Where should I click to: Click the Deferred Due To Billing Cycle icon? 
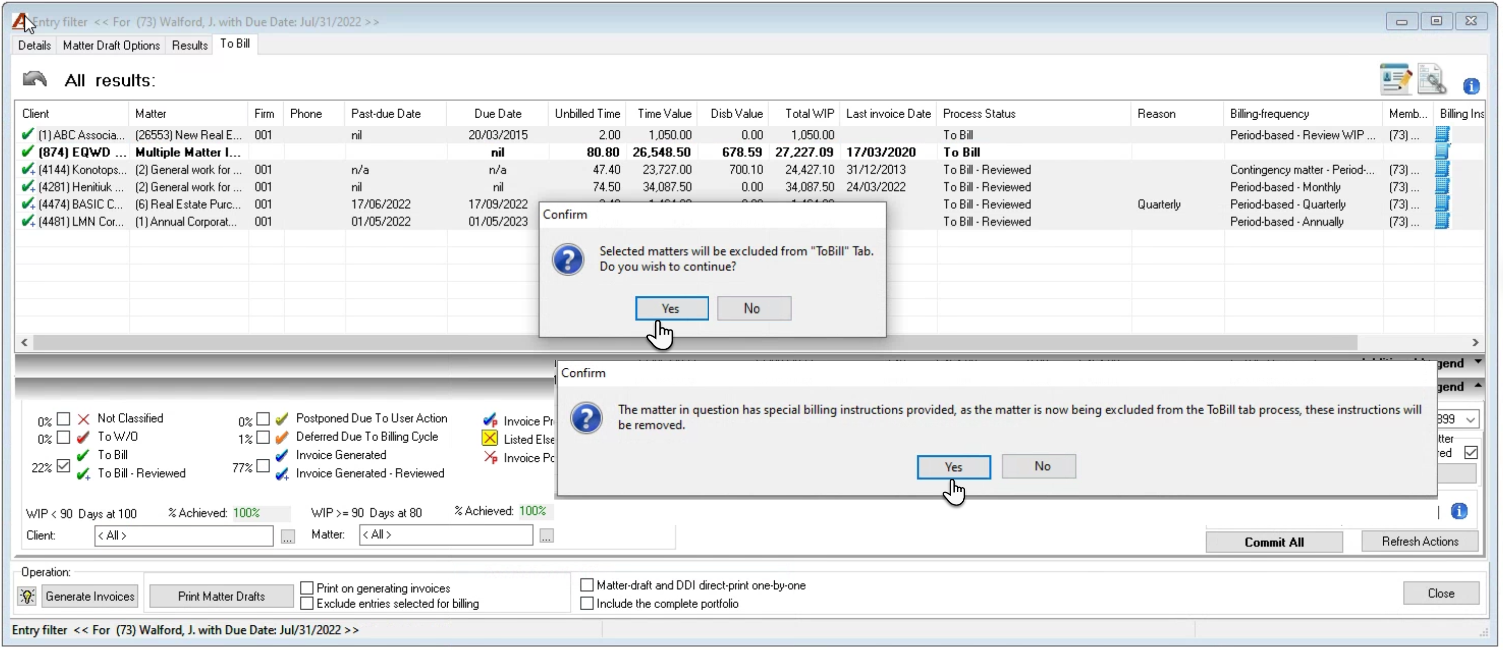coord(282,437)
